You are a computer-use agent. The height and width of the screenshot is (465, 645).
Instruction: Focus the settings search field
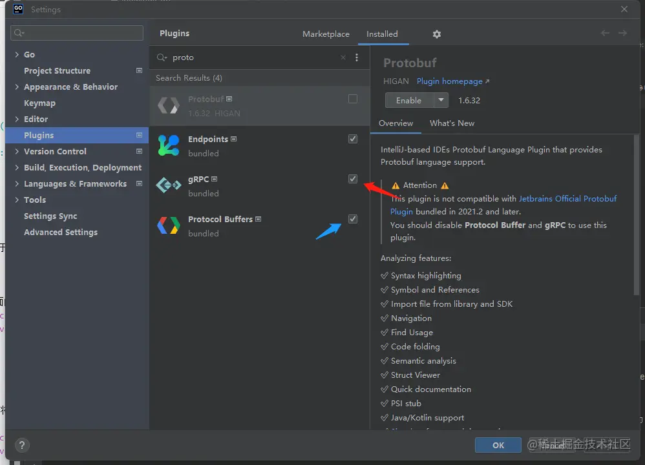point(77,33)
